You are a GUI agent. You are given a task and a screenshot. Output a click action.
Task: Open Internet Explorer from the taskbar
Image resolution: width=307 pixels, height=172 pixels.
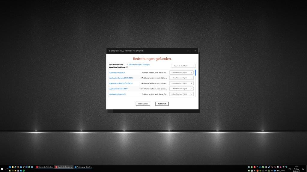point(16,167)
